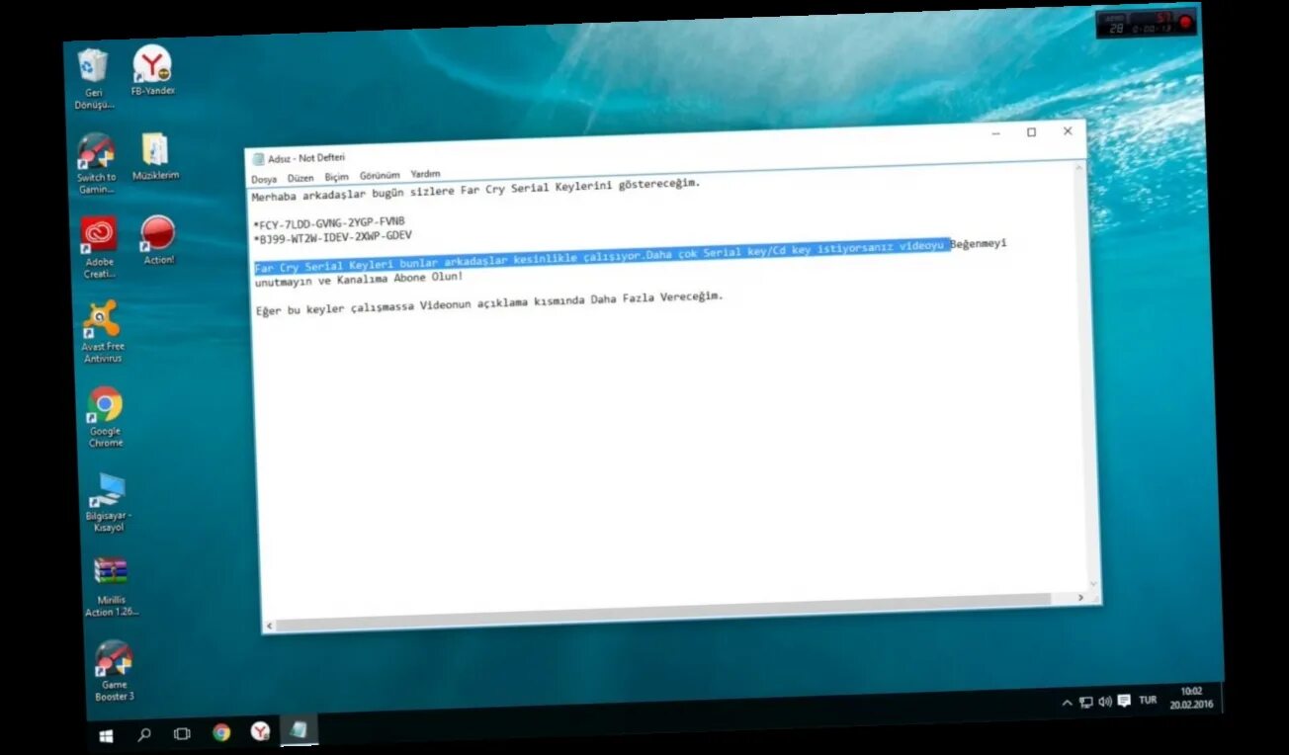This screenshot has height=755, width=1289.
Task: Open the Görünüm menu in Notepad
Action: tap(381, 176)
